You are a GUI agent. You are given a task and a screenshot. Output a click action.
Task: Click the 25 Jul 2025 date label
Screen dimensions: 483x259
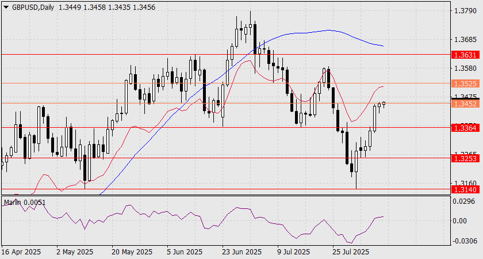point(351,252)
